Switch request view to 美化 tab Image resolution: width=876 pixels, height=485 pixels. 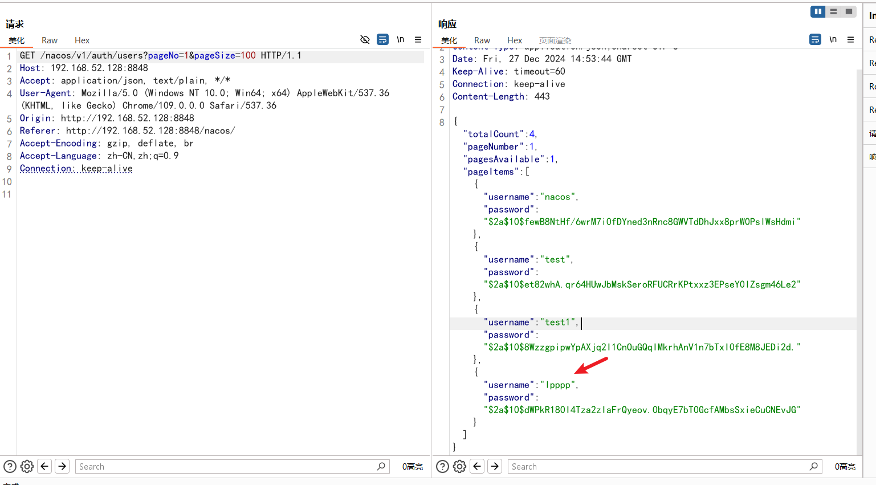click(x=17, y=40)
